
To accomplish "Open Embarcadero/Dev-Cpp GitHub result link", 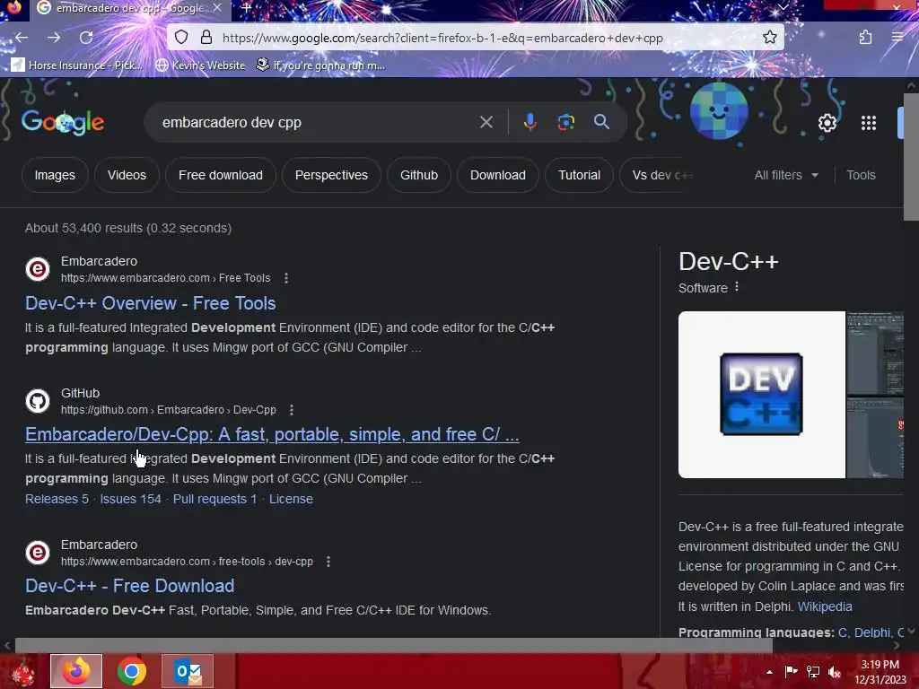I will tap(272, 434).
